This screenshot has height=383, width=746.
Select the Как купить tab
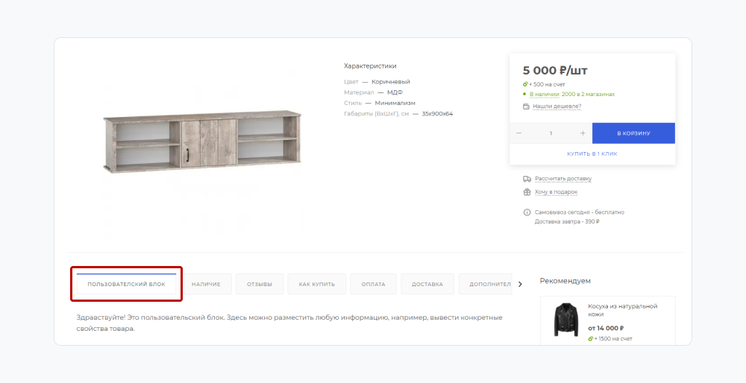(316, 284)
